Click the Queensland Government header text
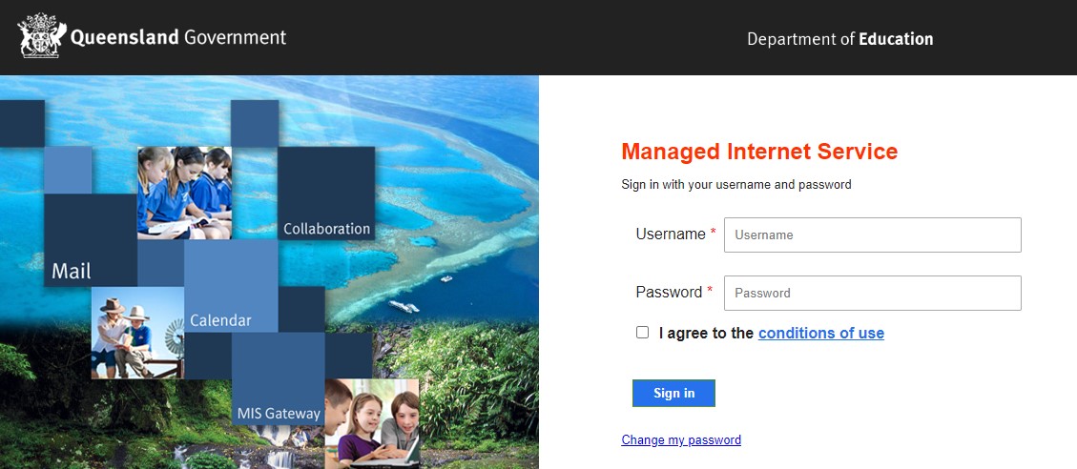The height and width of the screenshot is (469, 1077). [x=178, y=36]
